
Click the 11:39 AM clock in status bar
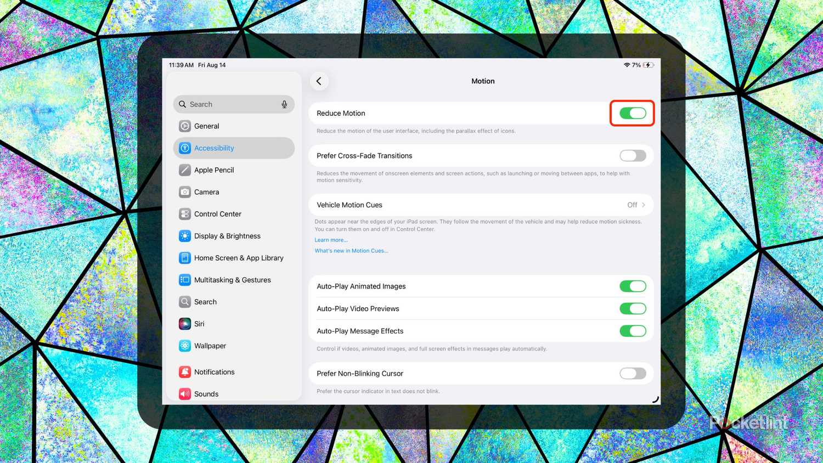181,65
